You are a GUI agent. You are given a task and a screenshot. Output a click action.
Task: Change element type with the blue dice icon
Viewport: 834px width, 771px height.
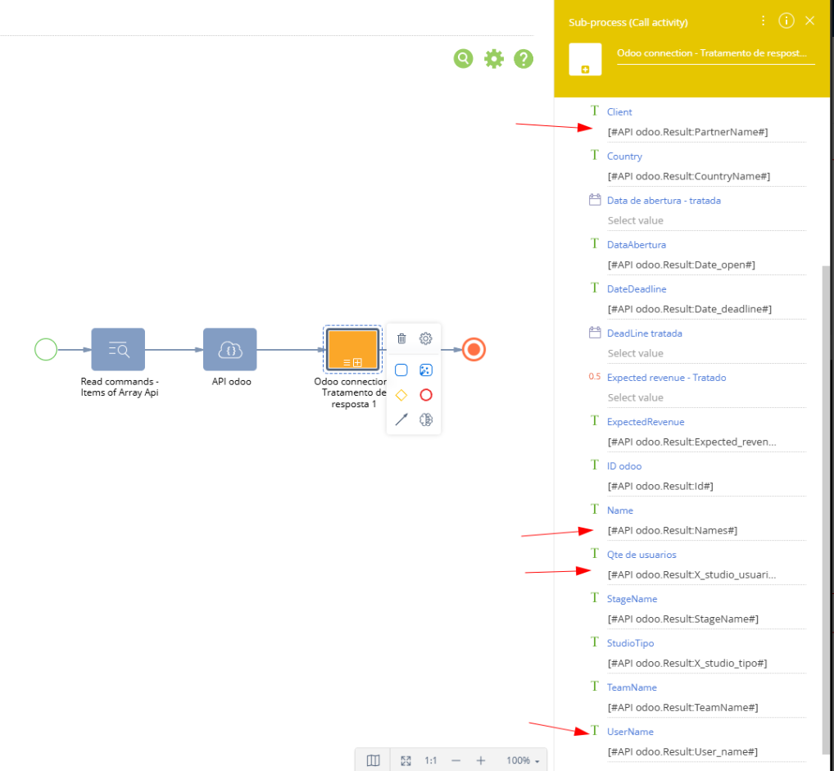(425, 370)
